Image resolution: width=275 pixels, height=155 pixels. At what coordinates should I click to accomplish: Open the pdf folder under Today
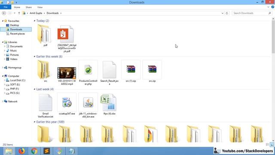(x=44, y=34)
